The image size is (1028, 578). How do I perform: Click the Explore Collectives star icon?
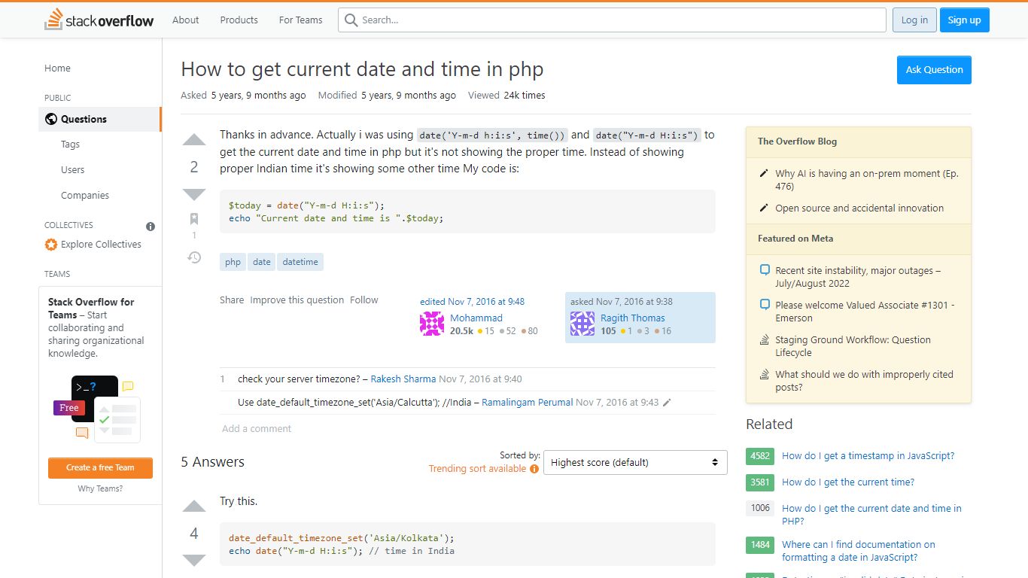pos(51,245)
